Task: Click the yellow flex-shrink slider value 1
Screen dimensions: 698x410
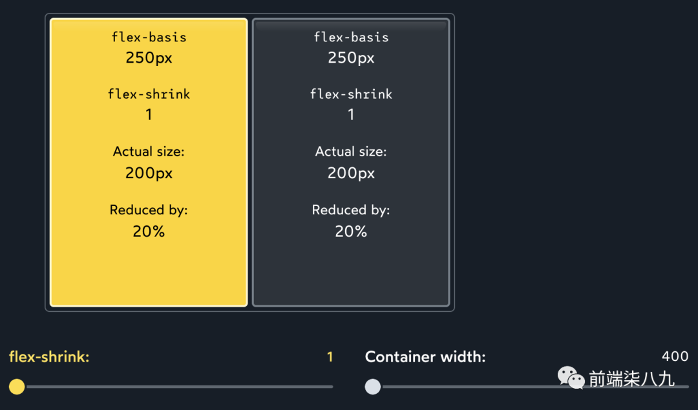Action: pyautogui.click(x=330, y=356)
